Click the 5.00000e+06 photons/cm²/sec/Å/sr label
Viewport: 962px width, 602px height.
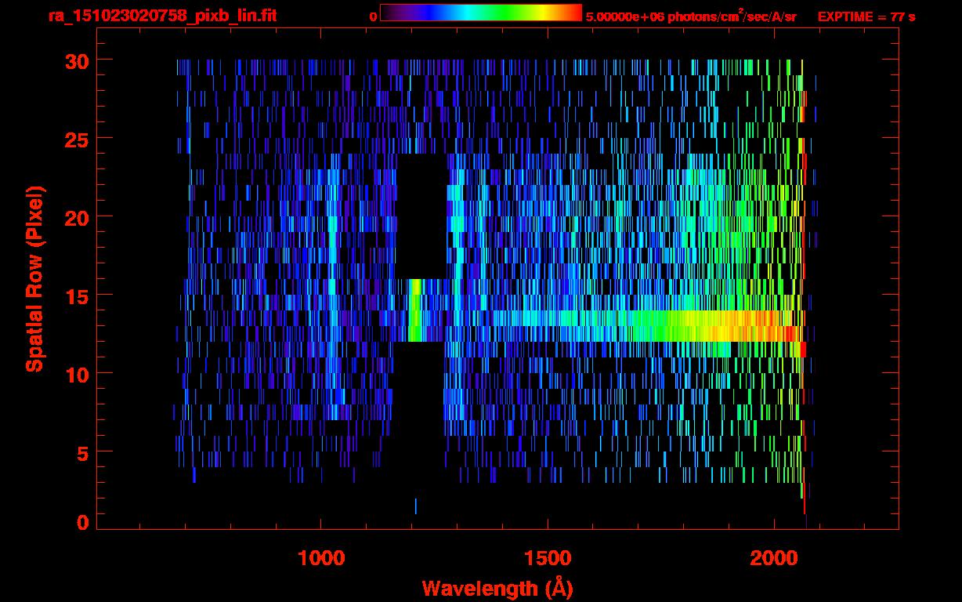pyautogui.click(x=691, y=16)
